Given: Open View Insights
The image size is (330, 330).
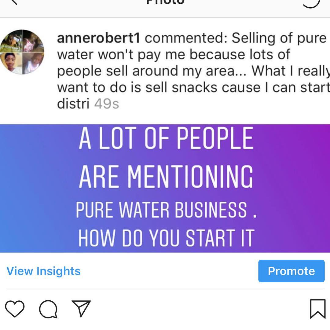Looking at the screenshot, I should (43, 271).
